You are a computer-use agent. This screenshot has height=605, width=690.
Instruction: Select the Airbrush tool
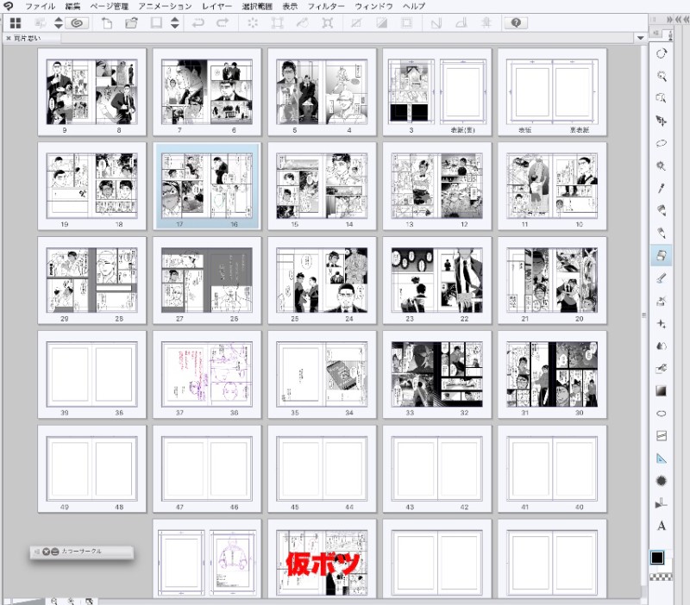(661, 301)
